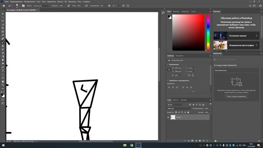Image resolution: width=263 pixels, height=148 pixels.
Task: Select the Clone Stamp tool
Action: coord(3,46)
